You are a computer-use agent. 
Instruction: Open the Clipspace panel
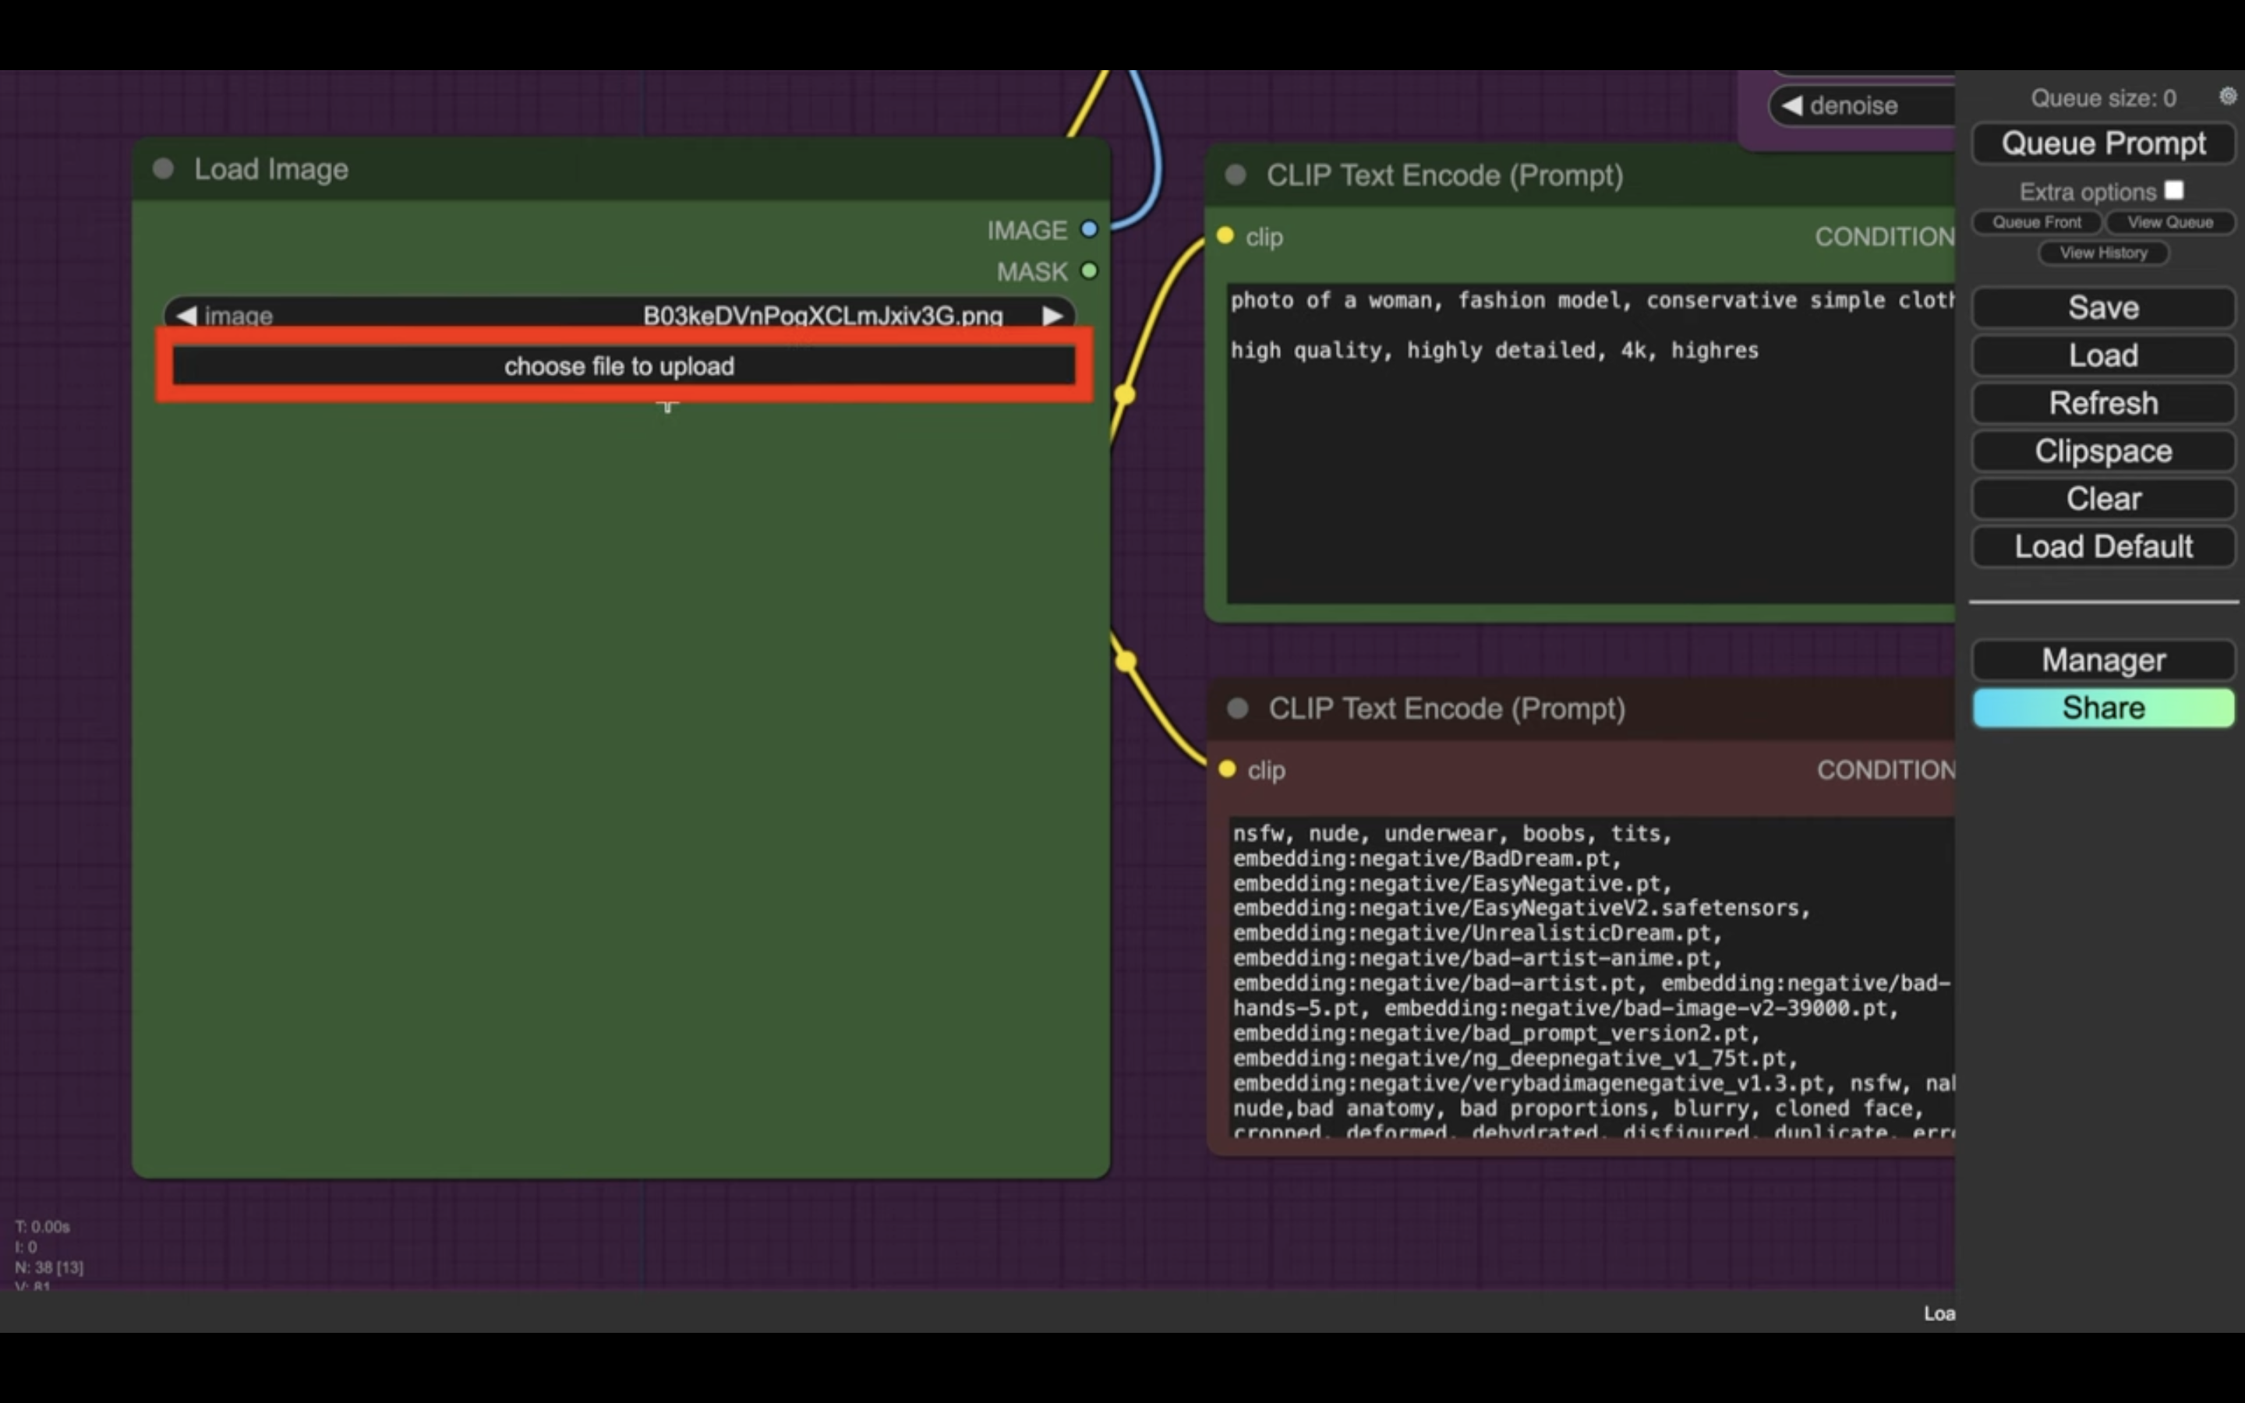pyautogui.click(x=2103, y=451)
